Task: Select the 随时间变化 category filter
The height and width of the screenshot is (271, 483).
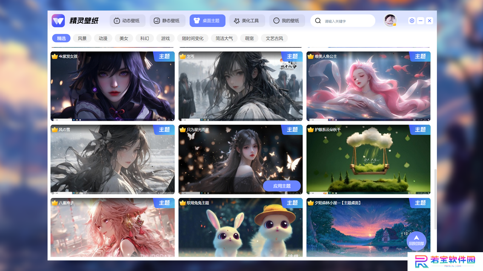Action: pos(193,38)
